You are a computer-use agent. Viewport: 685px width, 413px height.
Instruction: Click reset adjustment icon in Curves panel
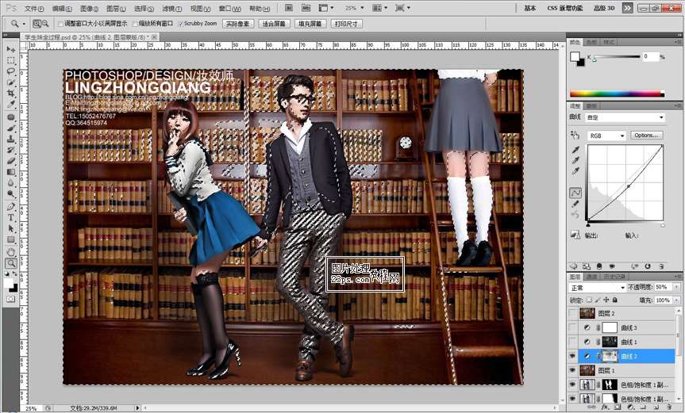[x=648, y=266]
